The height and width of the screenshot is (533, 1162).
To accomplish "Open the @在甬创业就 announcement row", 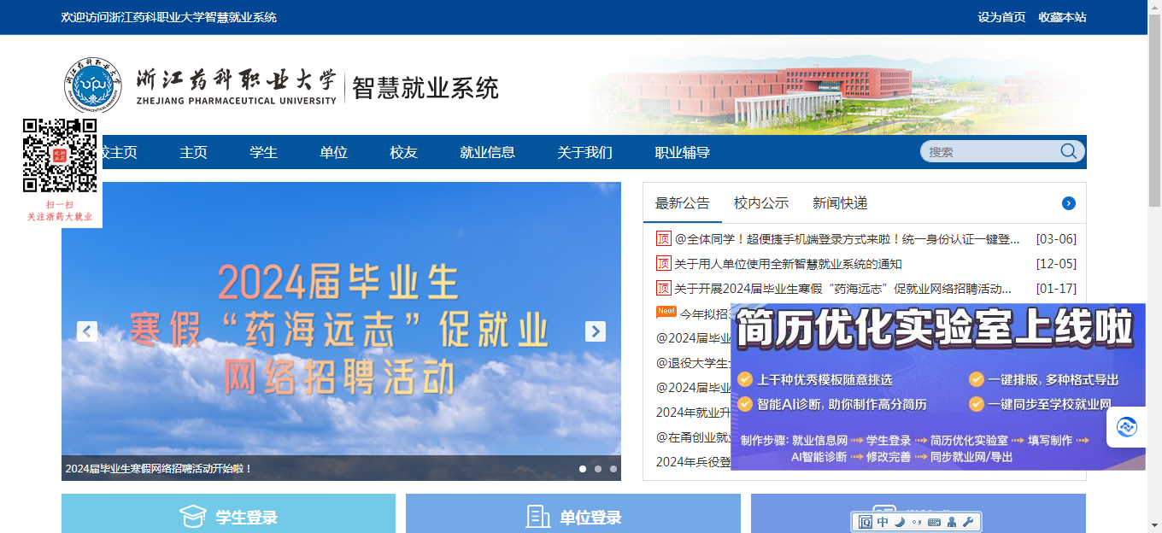I will (693, 436).
